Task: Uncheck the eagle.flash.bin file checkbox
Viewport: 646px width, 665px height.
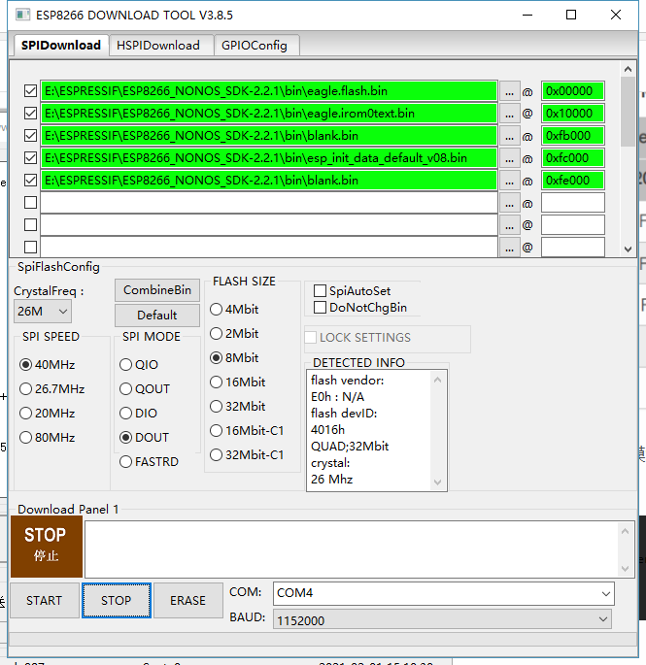Action: [x=30, y=90]
